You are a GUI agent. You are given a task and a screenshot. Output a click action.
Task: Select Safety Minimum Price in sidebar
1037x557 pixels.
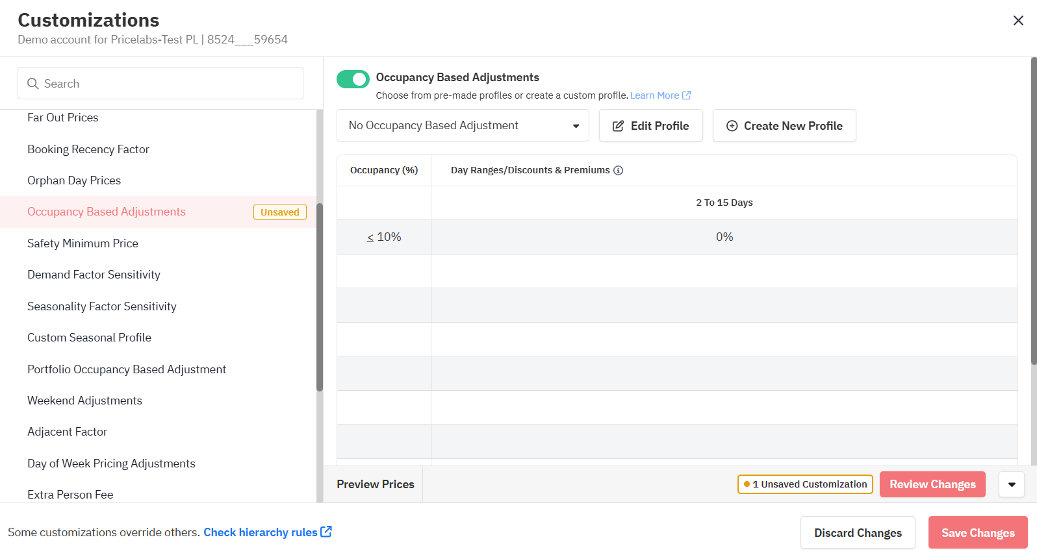coord(83,243)
